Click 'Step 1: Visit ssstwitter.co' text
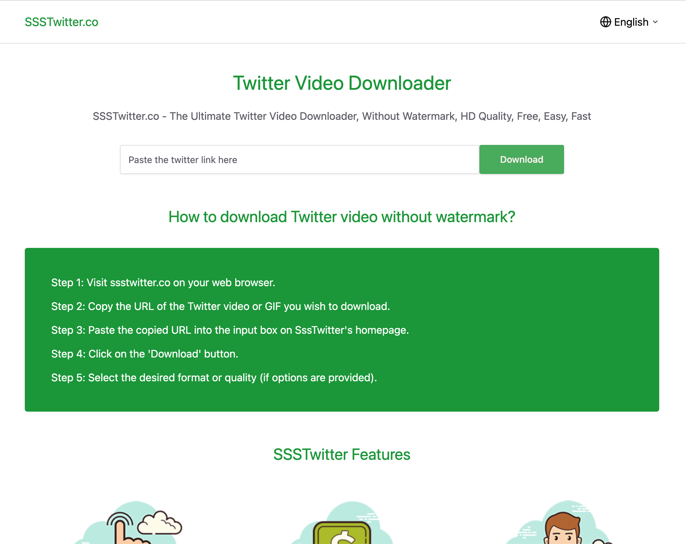Viewport: 686px width, 544px height. click(x=163, y=283)
